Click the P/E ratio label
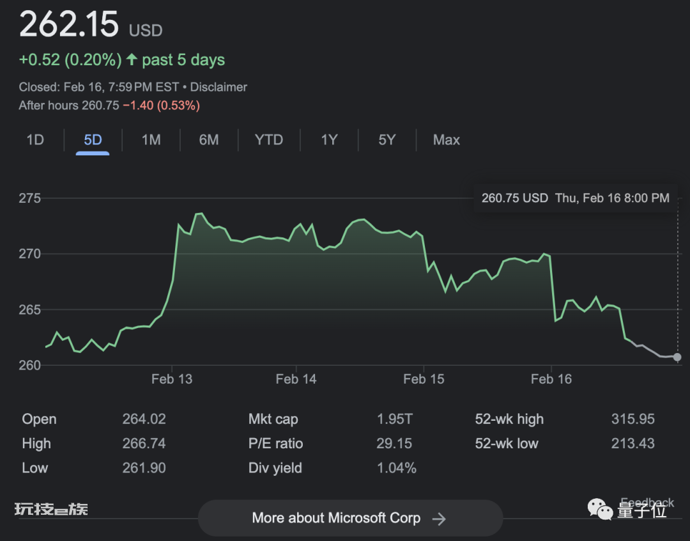This screenshot has width=690, height=541. pyautogui.click(x=275, y=443)
